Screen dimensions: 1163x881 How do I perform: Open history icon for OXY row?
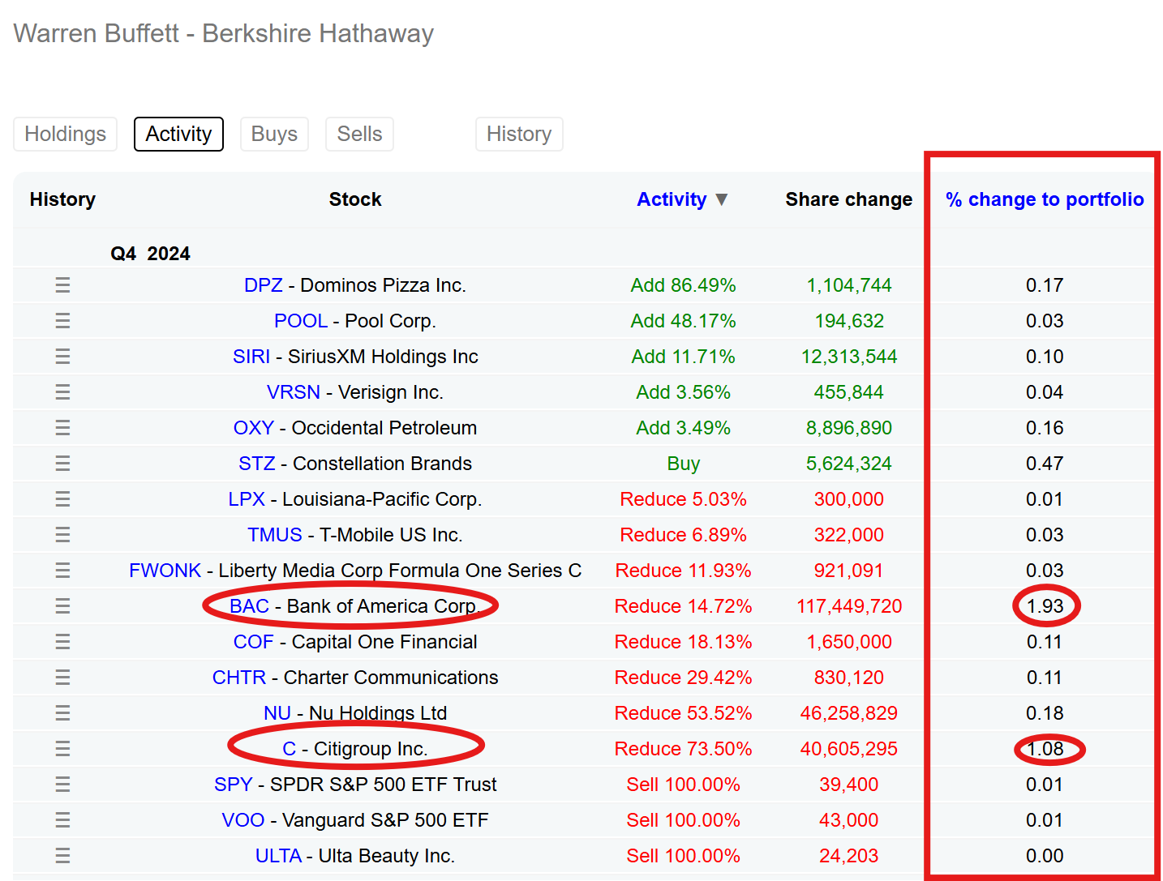(62, 428)
